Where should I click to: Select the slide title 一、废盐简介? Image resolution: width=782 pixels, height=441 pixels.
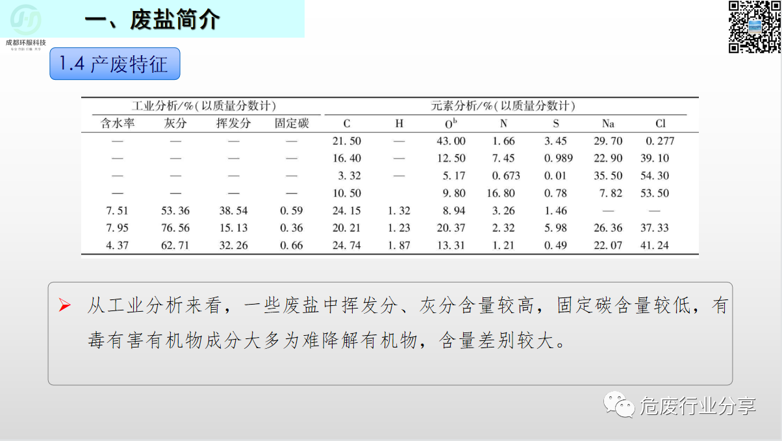click(x=152, y=19)
